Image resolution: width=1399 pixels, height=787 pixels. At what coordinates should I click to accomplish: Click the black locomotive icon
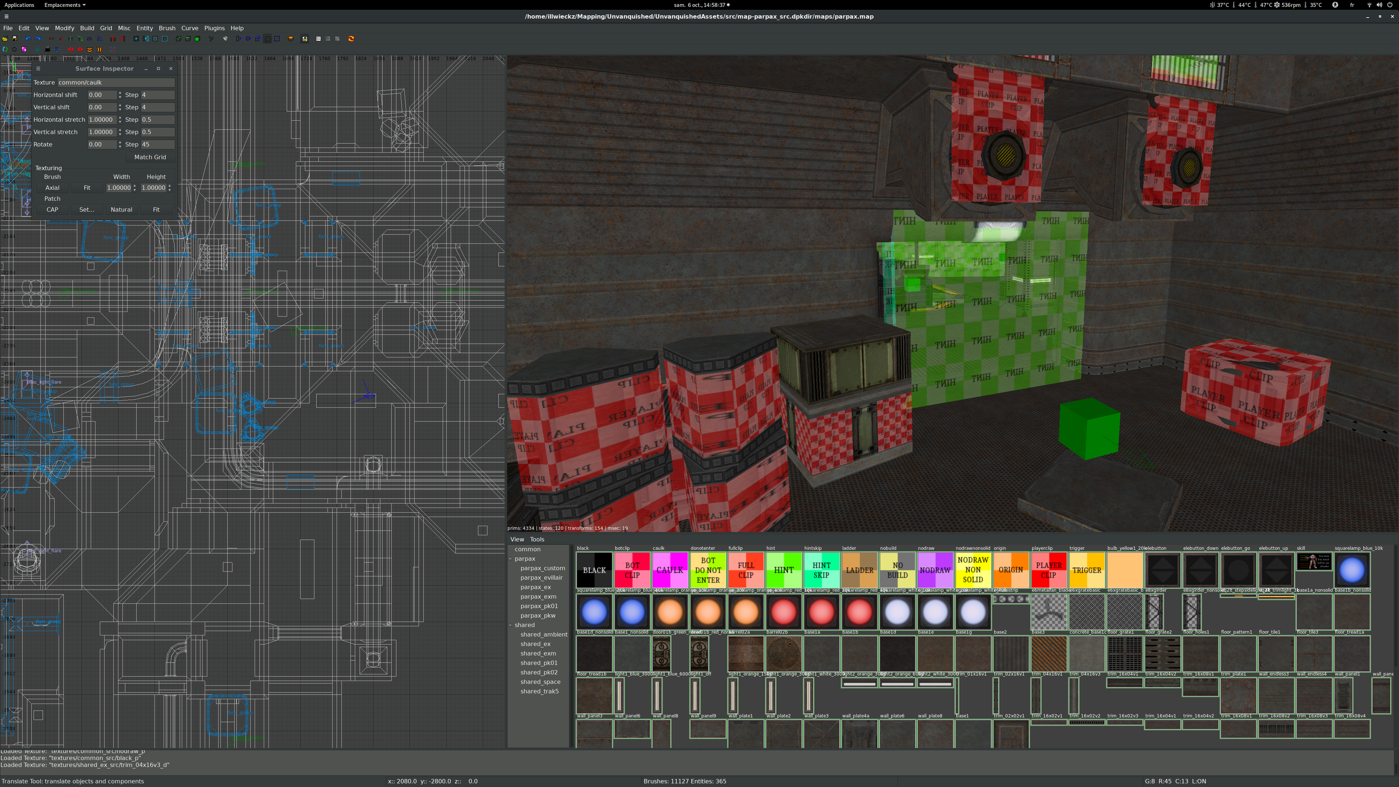pyautogui.click(x=47, y=50)
